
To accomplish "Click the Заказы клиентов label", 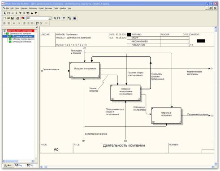I will click(94, 90).
